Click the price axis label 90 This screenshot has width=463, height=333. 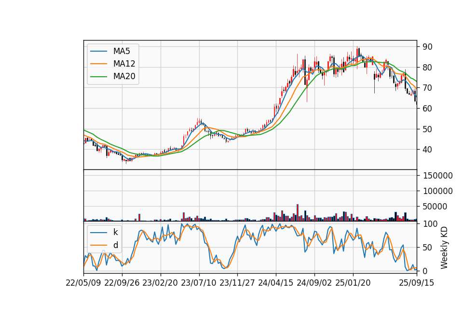tap(427, 47)
